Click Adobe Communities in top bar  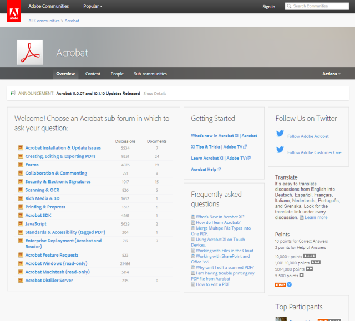[x=48, y=6]
